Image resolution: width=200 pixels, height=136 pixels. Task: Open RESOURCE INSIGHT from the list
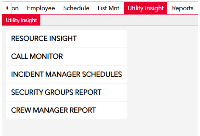tap(66, 38)
